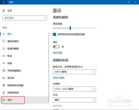
Task: Click the 显示 monitor icon in sidebar
Action: pyautogui.click(x=4, y=34)
